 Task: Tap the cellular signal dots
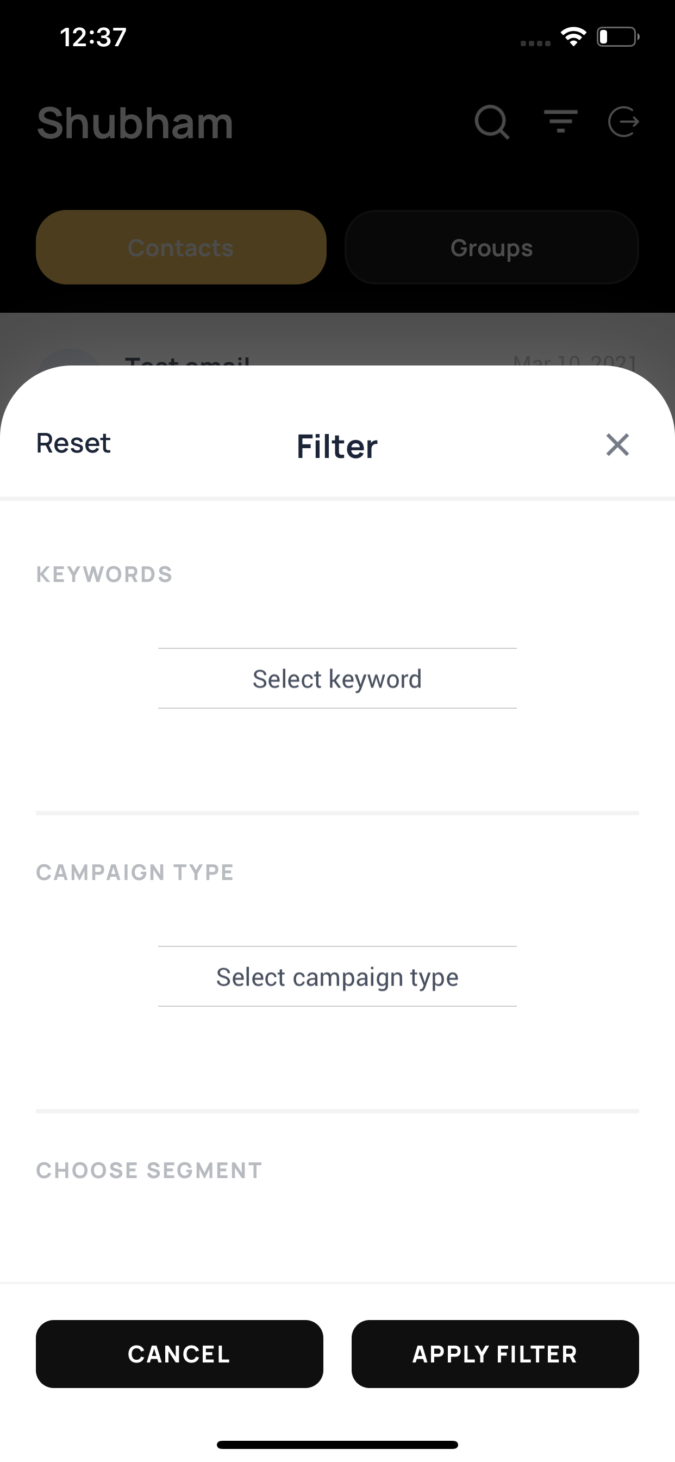click(535, 43)
